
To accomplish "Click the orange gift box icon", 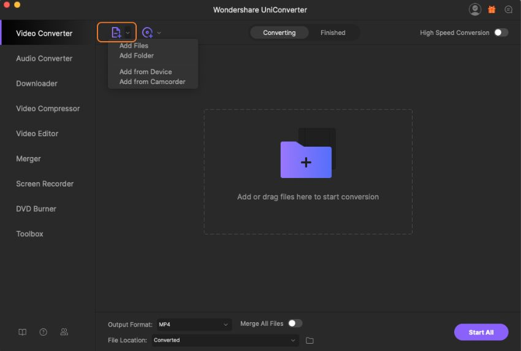I will [492, 9].
